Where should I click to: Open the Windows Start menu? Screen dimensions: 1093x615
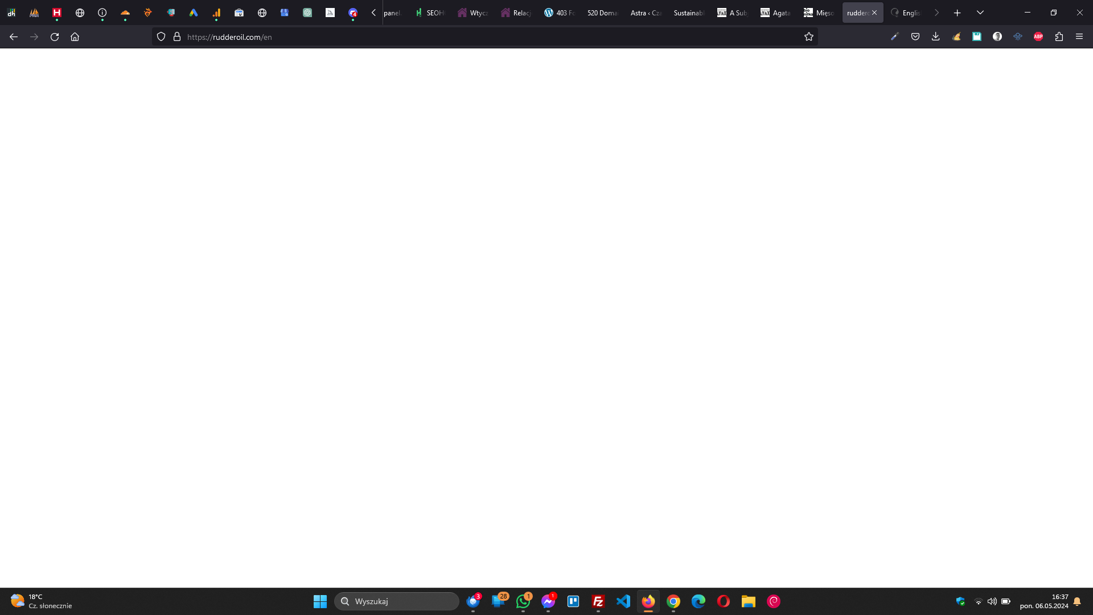[320, 601]
